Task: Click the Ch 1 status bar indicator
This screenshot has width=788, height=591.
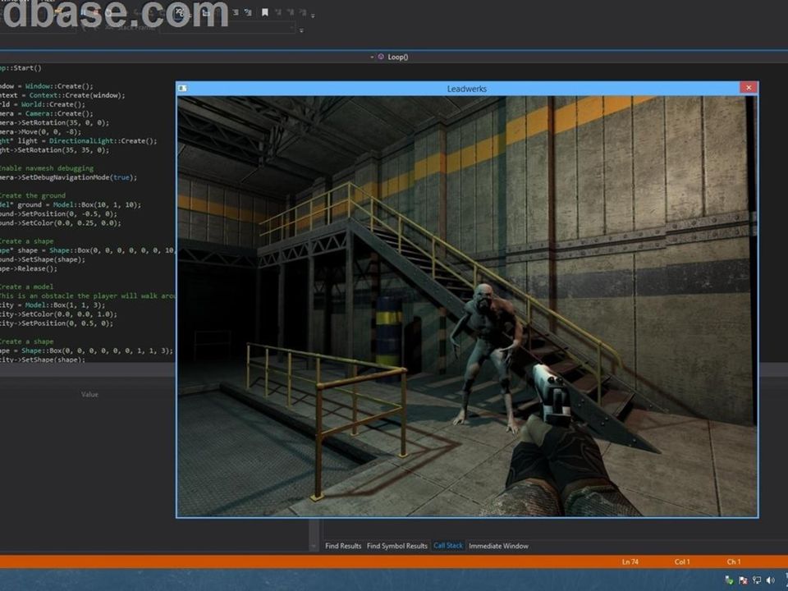Action: tap(734, 561)
